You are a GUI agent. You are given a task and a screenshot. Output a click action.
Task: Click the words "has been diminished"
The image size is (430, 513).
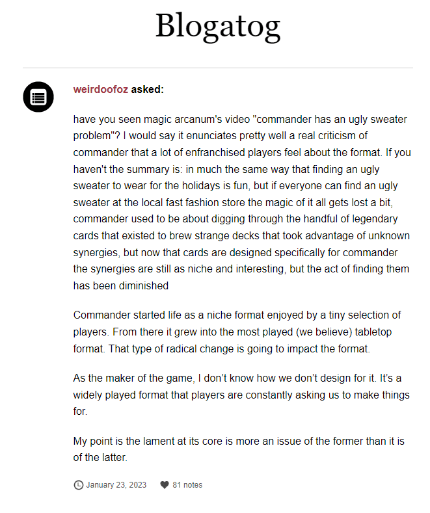(x=121, y=285)
